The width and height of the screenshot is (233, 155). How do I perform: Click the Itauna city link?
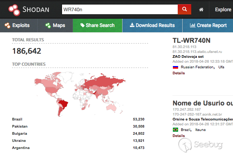tap(200, 130)
